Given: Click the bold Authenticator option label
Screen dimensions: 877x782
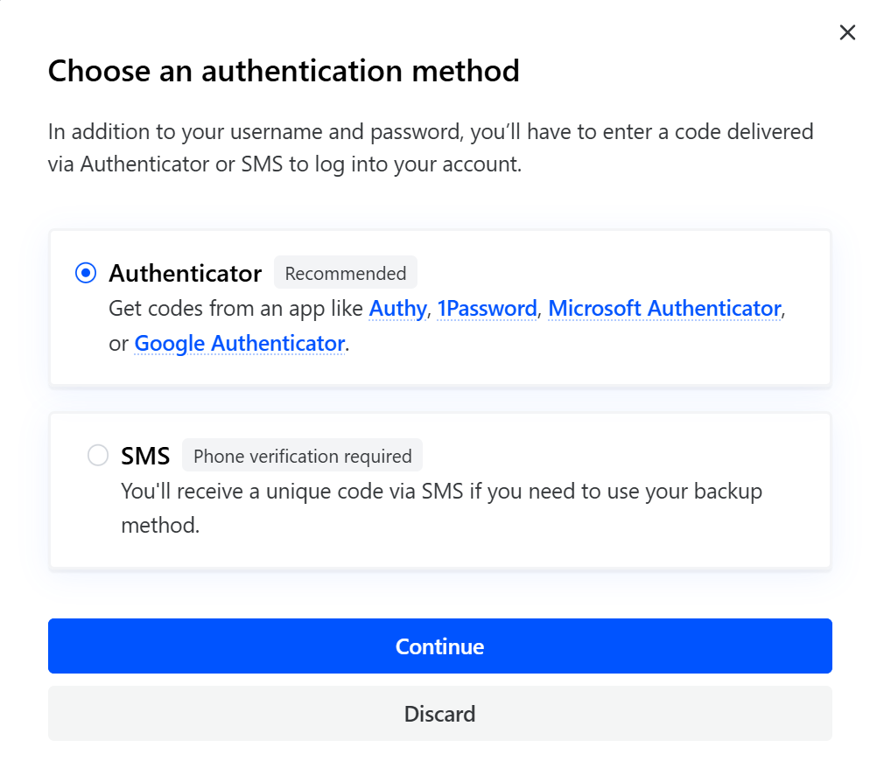Looking at the screenshot, I should click(185, 273).
